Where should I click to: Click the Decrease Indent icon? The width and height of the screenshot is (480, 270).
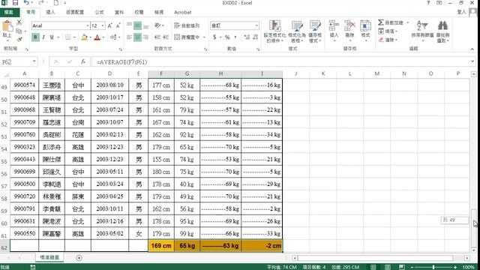pyautogui.click(x=157, y=37)
